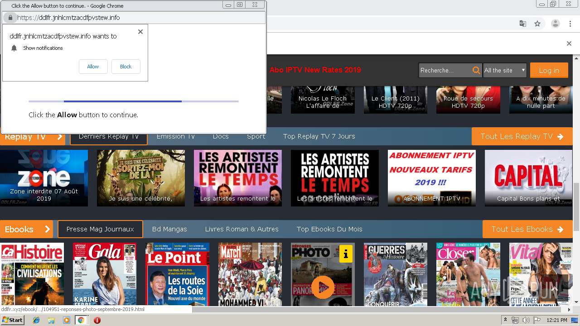Click the Block notifications button
The width and height of the screenshot is (580, 326).
[x=126, y=67]
